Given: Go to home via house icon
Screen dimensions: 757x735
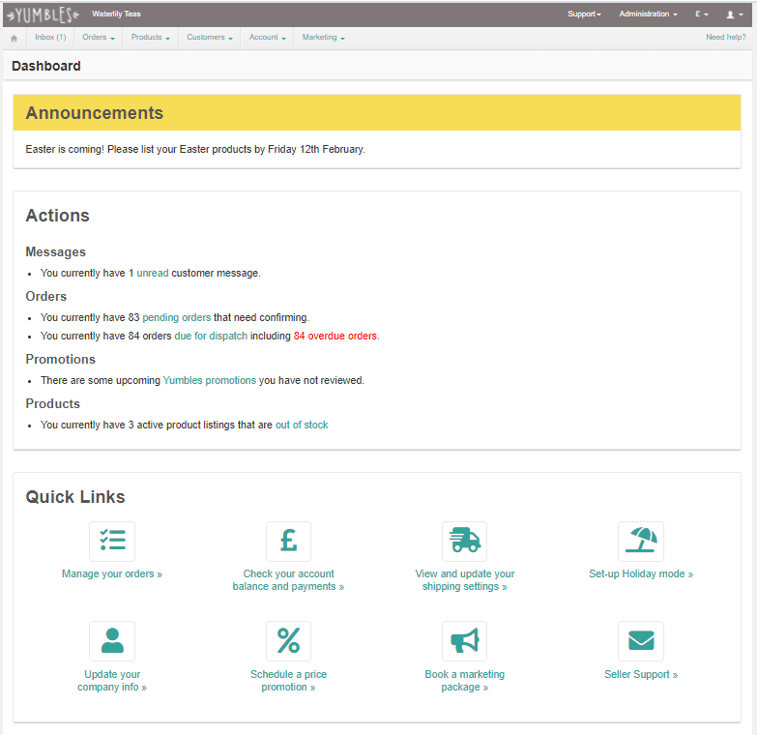Looking at the screenshot, I should pos(14,38).
